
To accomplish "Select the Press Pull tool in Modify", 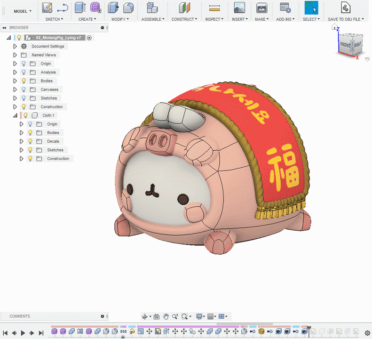I will [x=113, y=8].
